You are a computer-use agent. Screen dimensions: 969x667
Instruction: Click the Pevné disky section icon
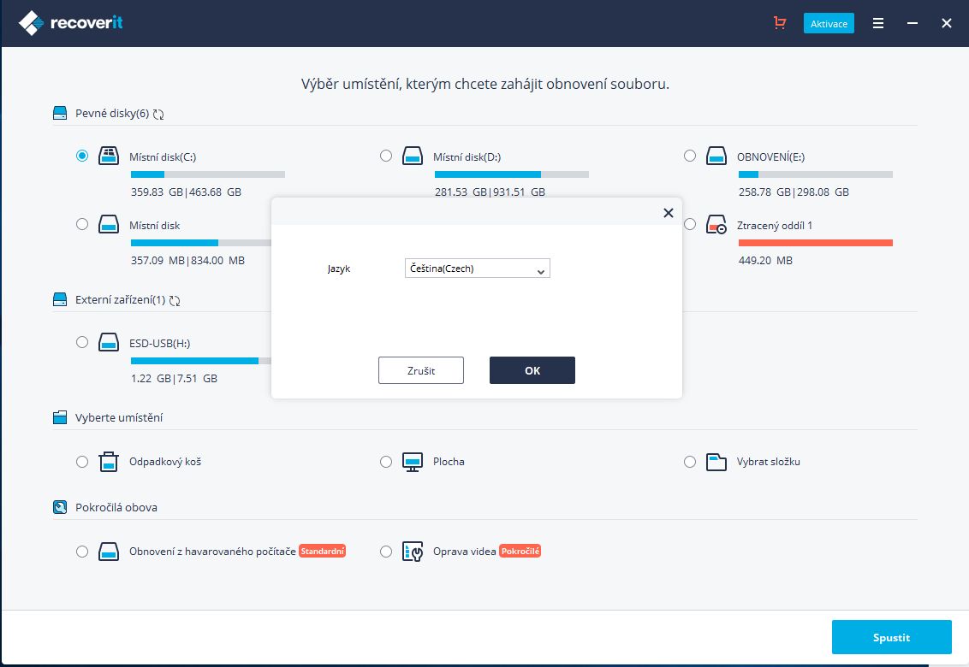(60, 113)
